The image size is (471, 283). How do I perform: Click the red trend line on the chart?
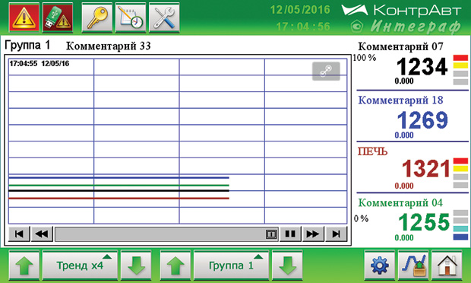[x=119, y=199]
